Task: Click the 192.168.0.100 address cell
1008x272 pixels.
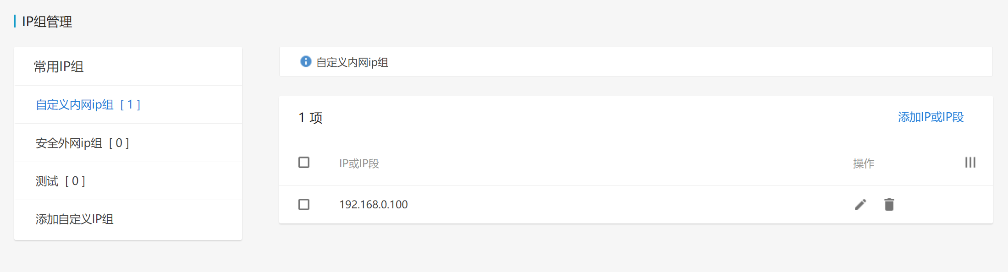Action: point(374,205)
